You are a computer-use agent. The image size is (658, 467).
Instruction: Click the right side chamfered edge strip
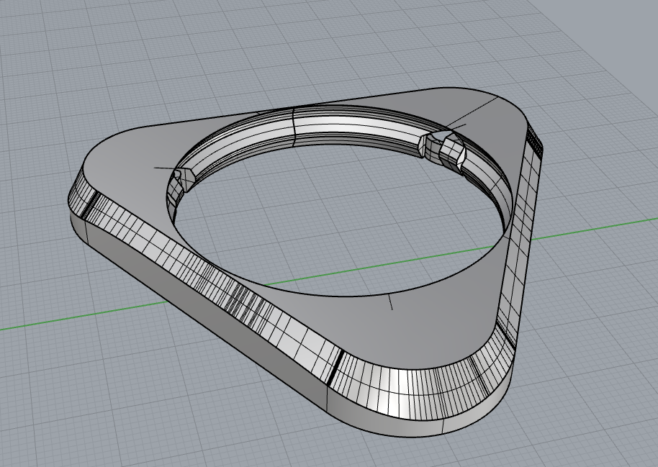[520, 235]
